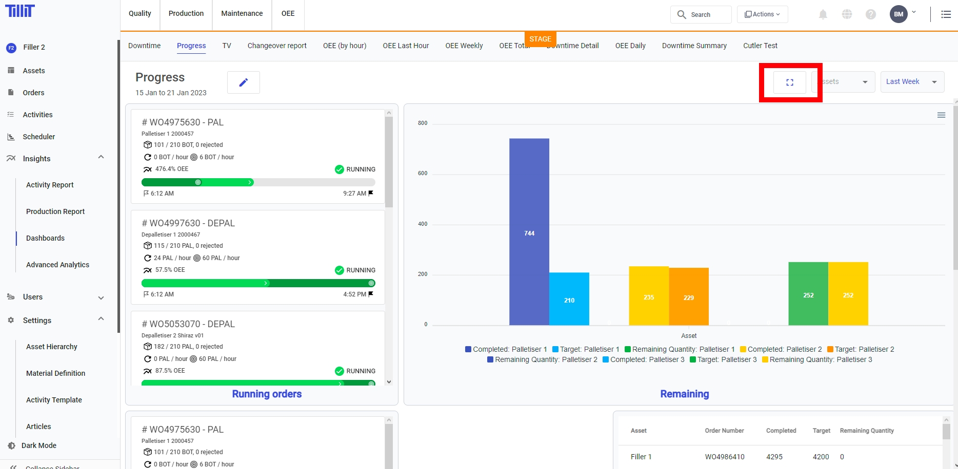Open the Maintenance top menu
This screenshot has height=469, width=958.
pos(242,13)
